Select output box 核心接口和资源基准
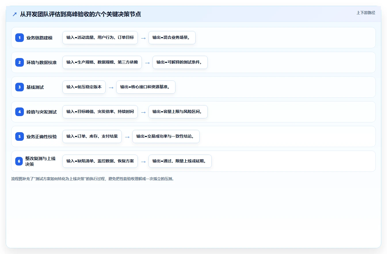Screen dimensions: 387x254 coord(146,87)
